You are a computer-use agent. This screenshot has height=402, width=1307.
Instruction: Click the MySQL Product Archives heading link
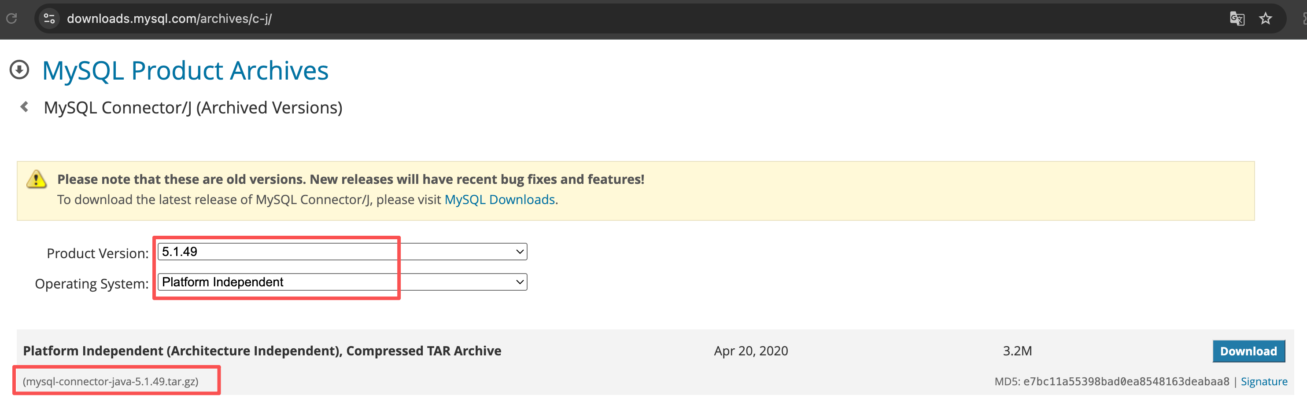(185, 70)
